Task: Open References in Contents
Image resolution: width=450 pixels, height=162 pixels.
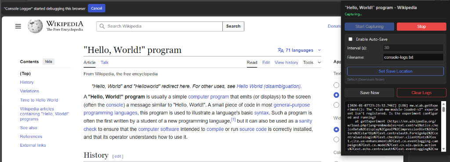Action: click(31, 137)
